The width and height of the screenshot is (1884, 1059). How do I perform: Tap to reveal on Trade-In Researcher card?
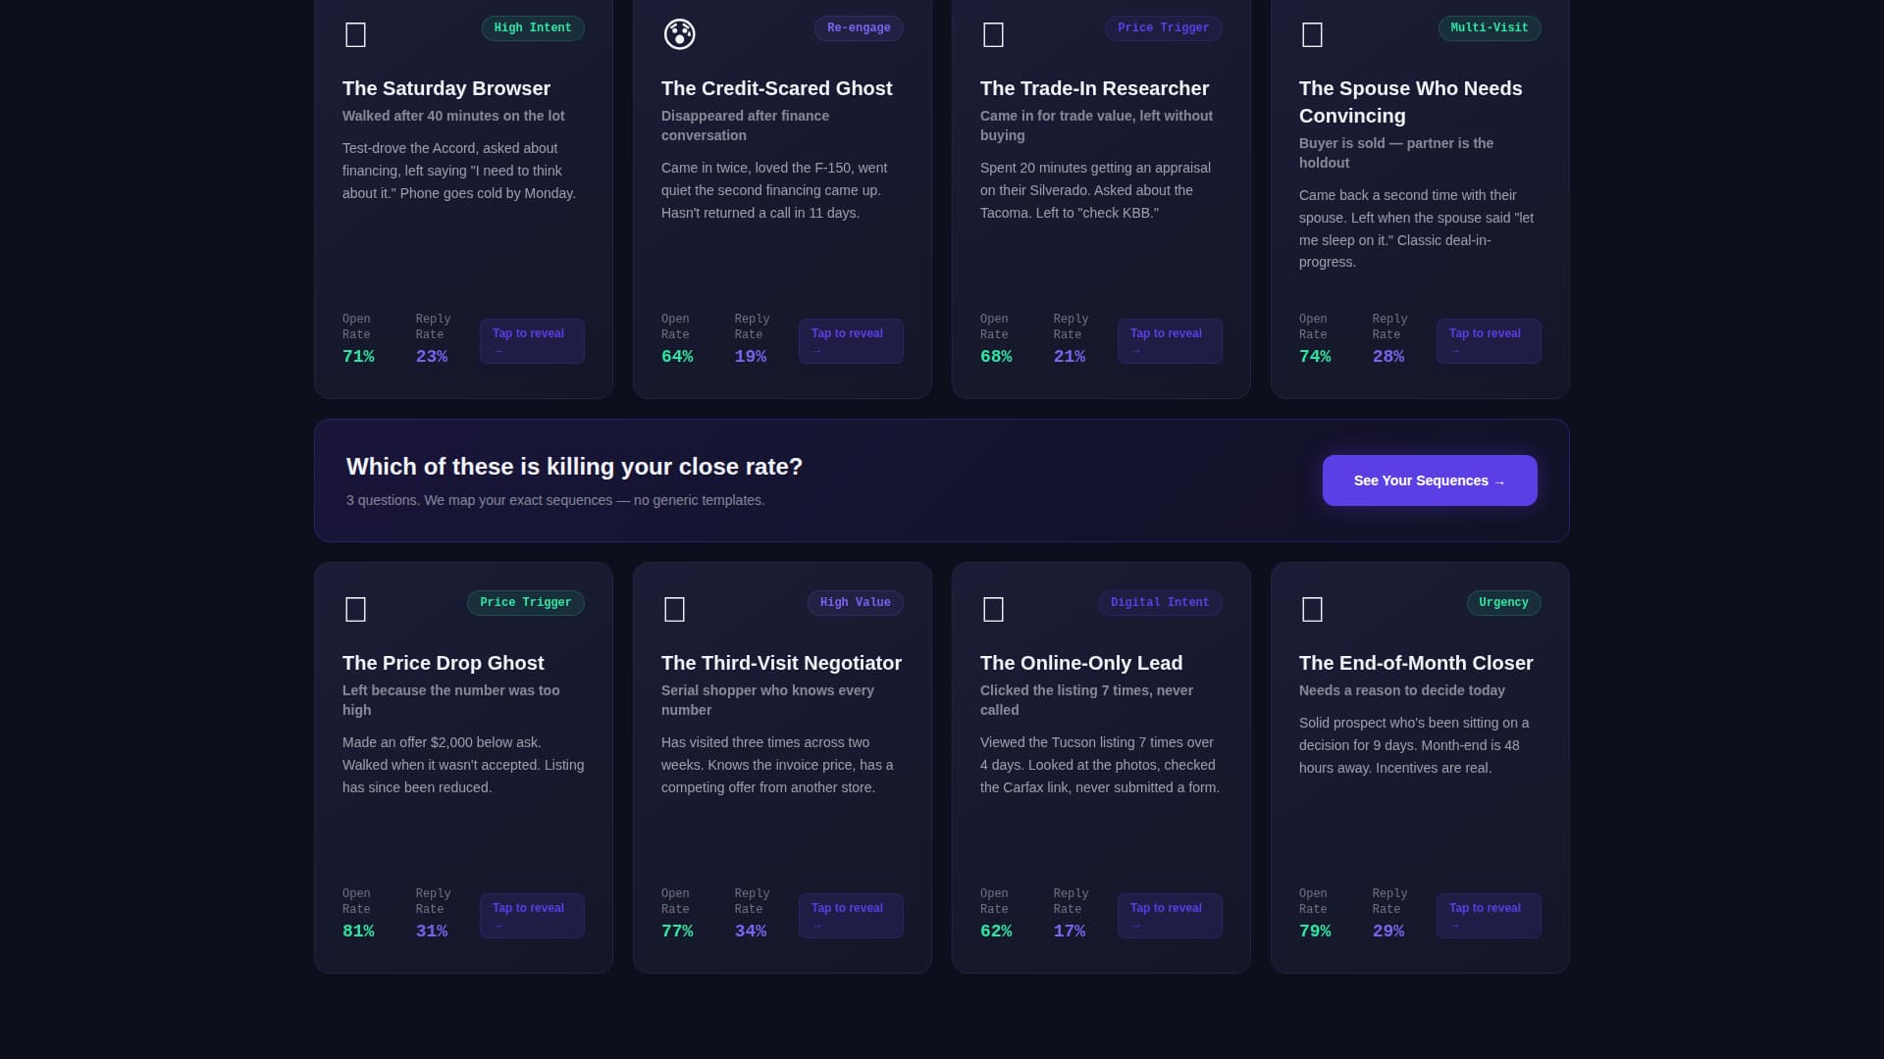[1169, 341]
